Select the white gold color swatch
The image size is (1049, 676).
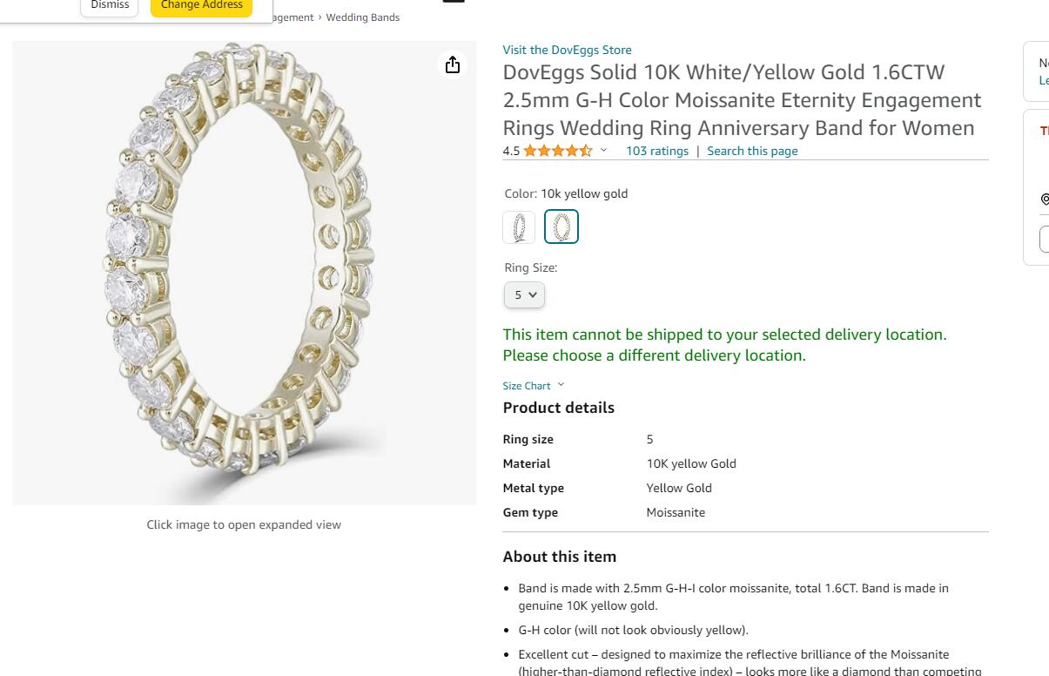[x=519, y=227]
